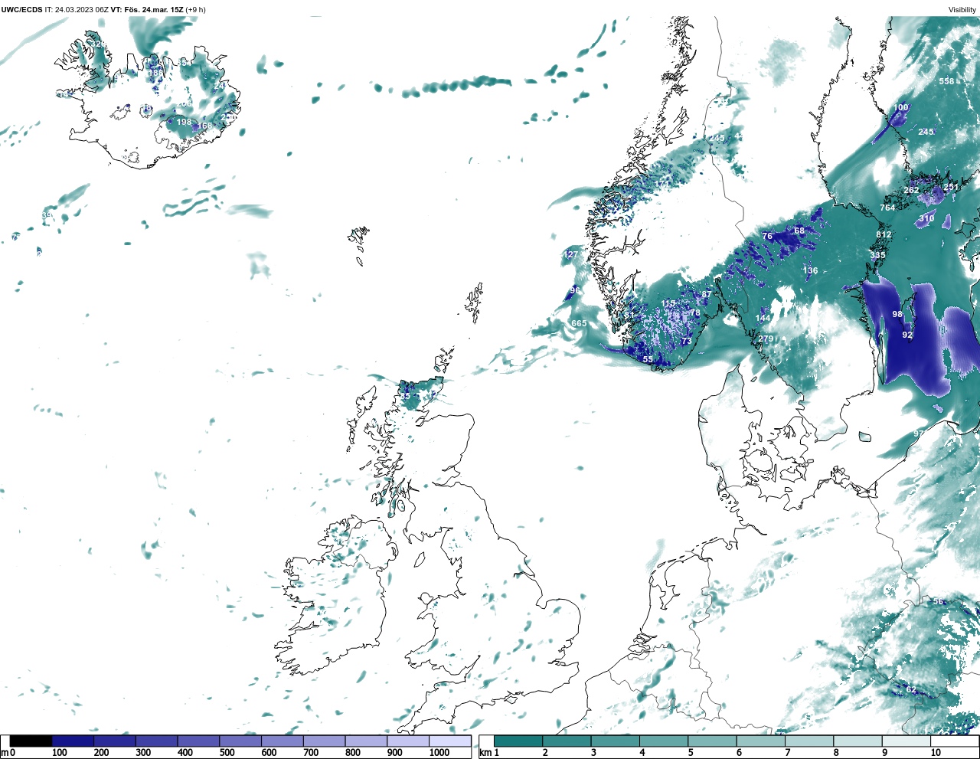980x759 pixels.
Task: Click the '76' visibility value in Sweden
Action: coord(767,236)
